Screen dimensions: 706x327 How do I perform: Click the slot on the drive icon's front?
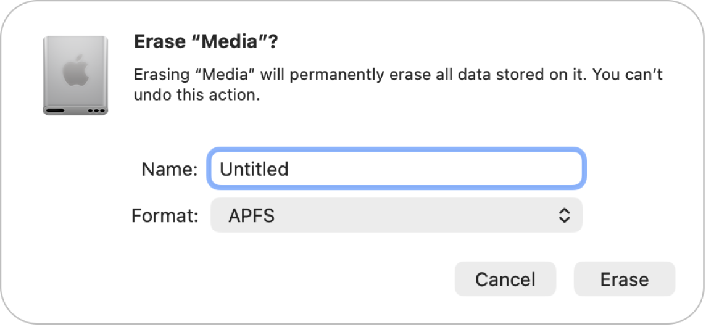click(57, 112)
